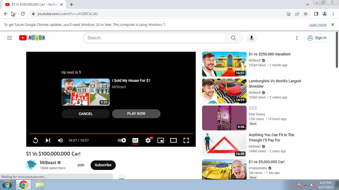Click the Chrome taskbar icon
This screenshot has height=190, width=339.
coord(23,185)
